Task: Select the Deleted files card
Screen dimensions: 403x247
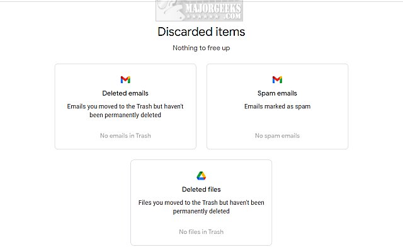Action: [x=201, y=202]
